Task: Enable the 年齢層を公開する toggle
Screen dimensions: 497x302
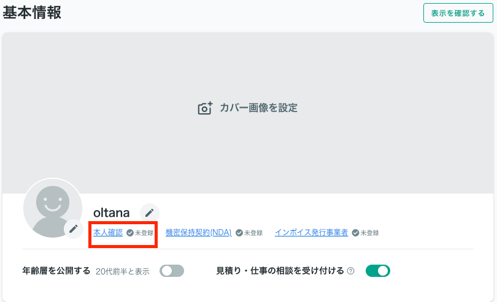Action: point(172,271)
